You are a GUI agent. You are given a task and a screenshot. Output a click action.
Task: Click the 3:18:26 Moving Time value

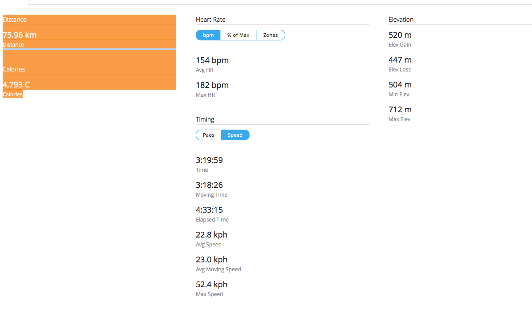pyautogui.click(x=209, y=185)
